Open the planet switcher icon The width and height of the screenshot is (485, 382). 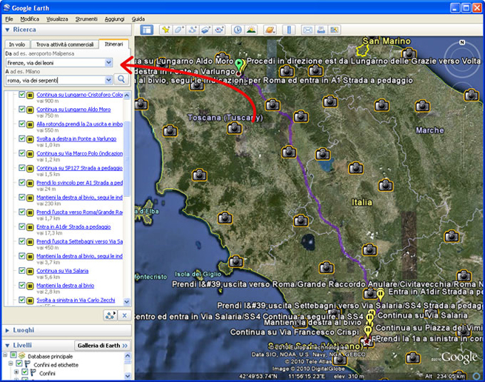point(270,30)
